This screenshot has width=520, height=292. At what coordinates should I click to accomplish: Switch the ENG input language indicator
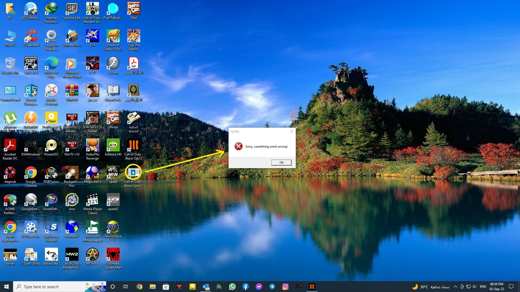[x=483, y=287]
